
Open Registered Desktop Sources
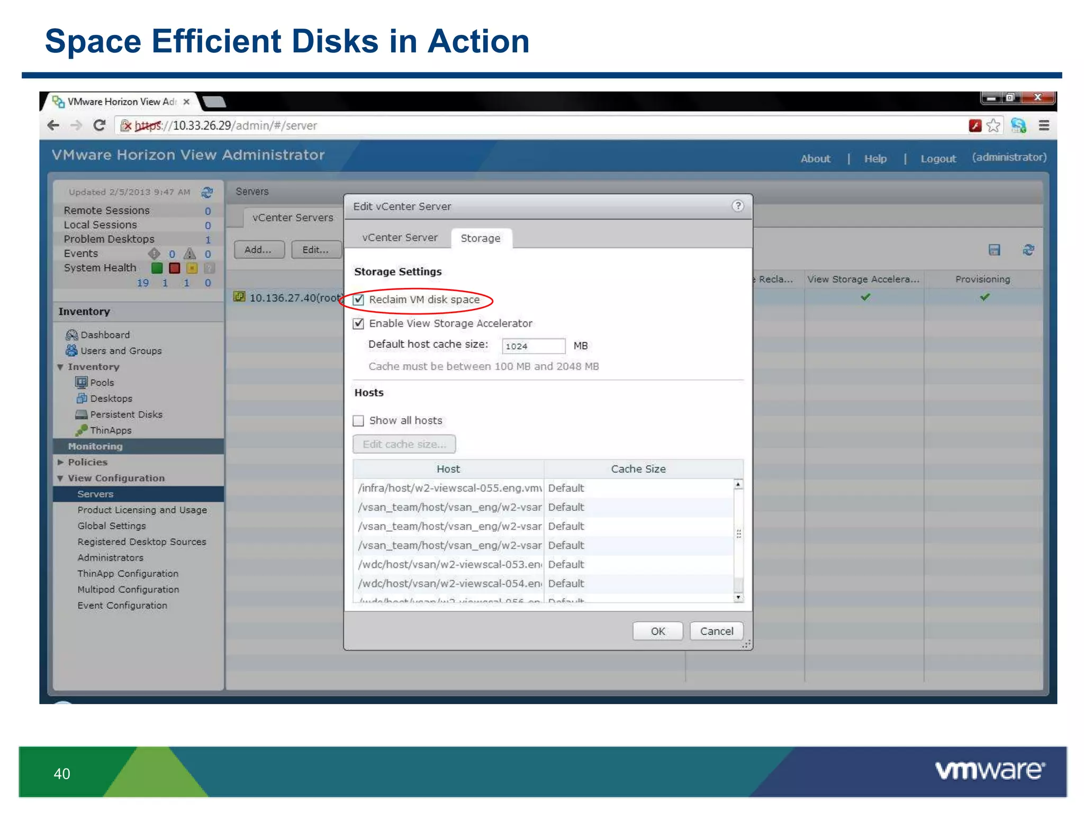point(142,541)
